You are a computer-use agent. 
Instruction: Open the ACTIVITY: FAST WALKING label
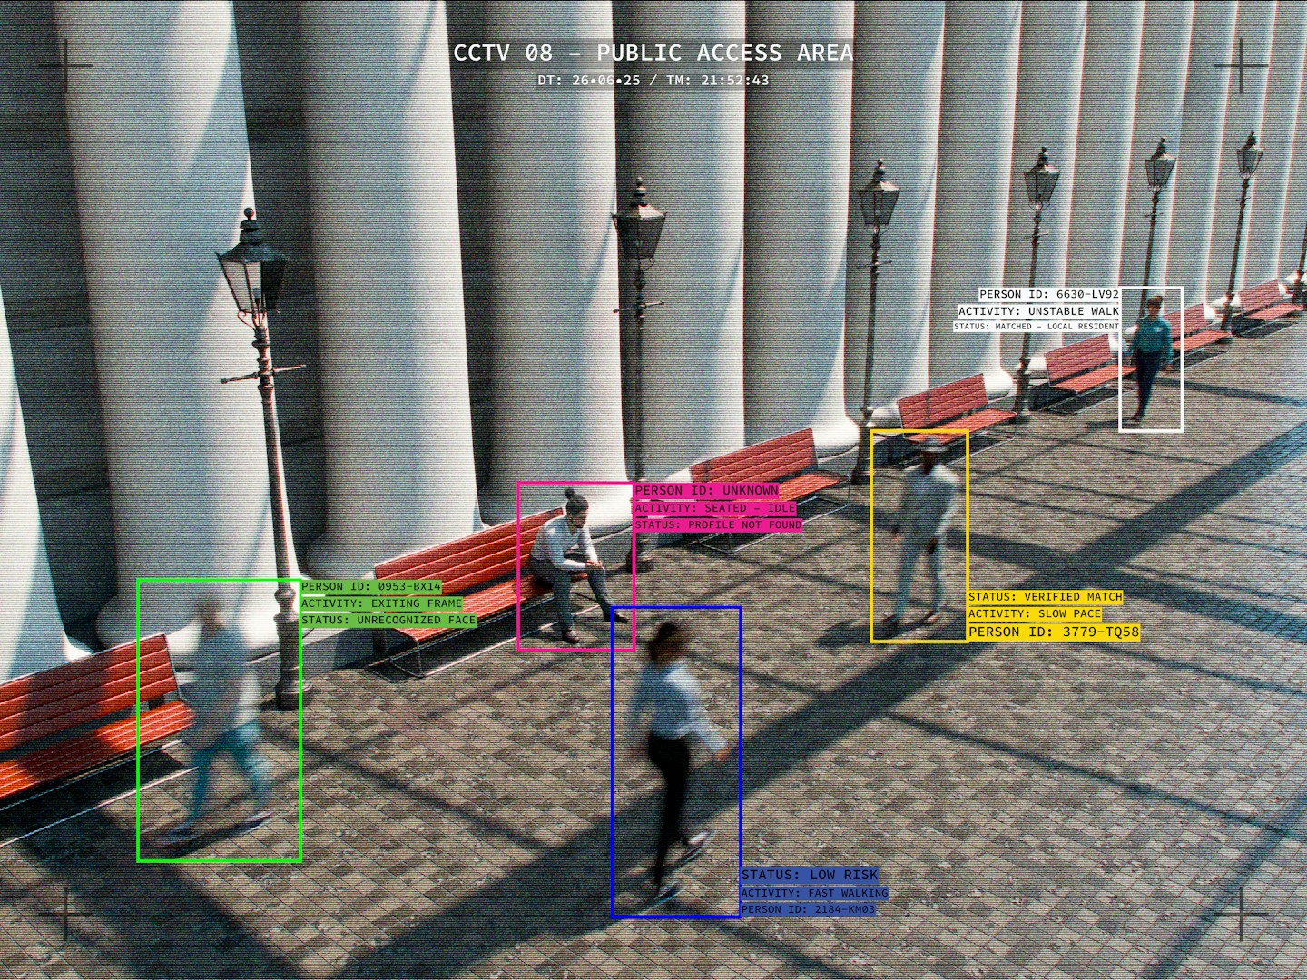click(814, 894)
